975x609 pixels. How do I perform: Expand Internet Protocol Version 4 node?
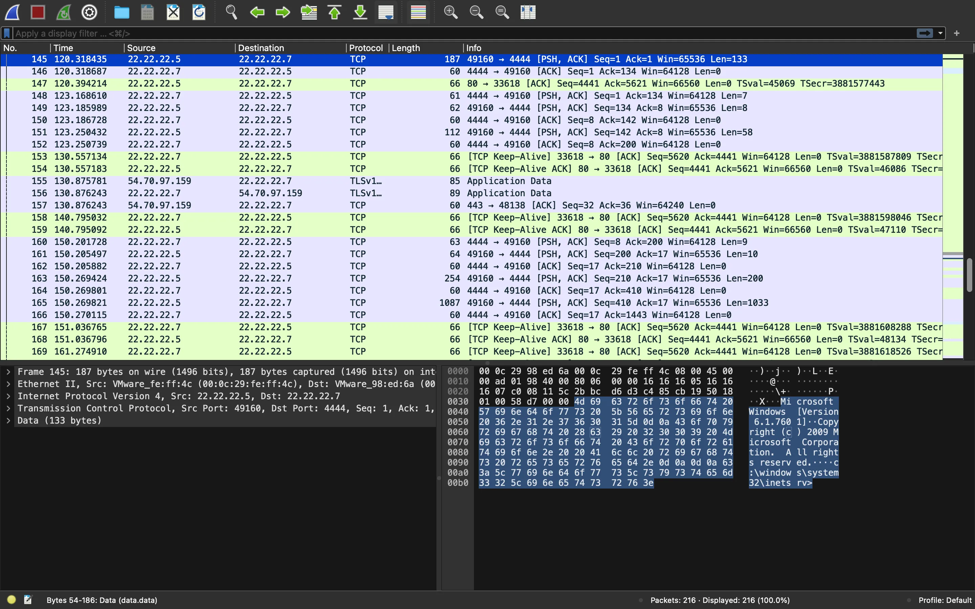click(x=8, y=396)
